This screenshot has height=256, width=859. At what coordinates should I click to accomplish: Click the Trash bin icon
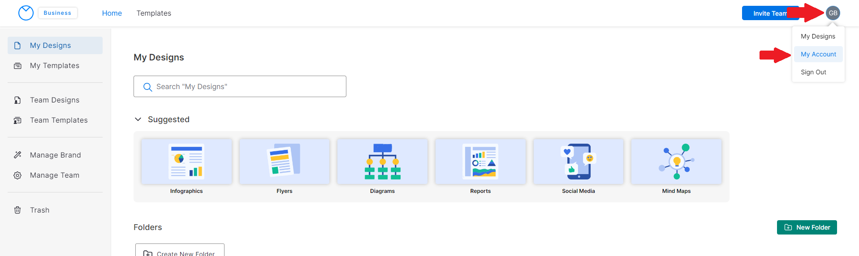pyautogui.click(x=17, y=210)
